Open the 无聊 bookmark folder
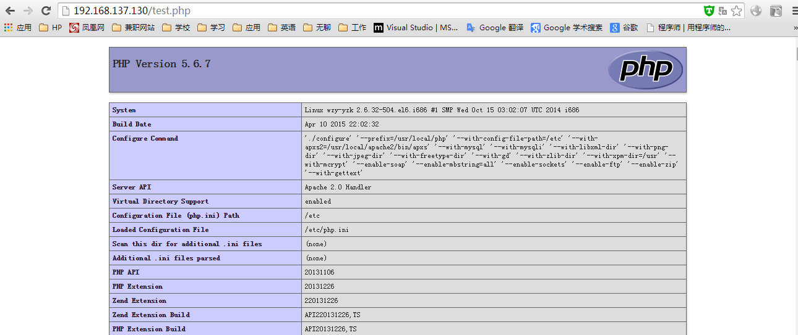 [317, 28]
